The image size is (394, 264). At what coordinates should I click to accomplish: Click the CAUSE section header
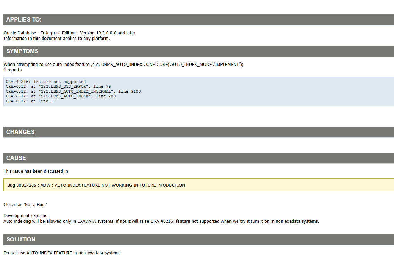(x=199, y=158)
